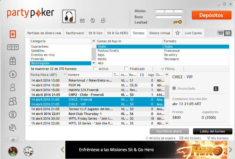Sort by Fecha/Hora (ART) column
Screen dimensions: 235x159
point(48,75)
